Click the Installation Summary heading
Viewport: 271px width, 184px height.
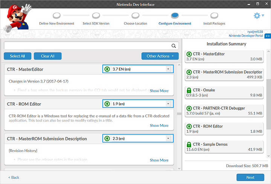pos(227,44)
